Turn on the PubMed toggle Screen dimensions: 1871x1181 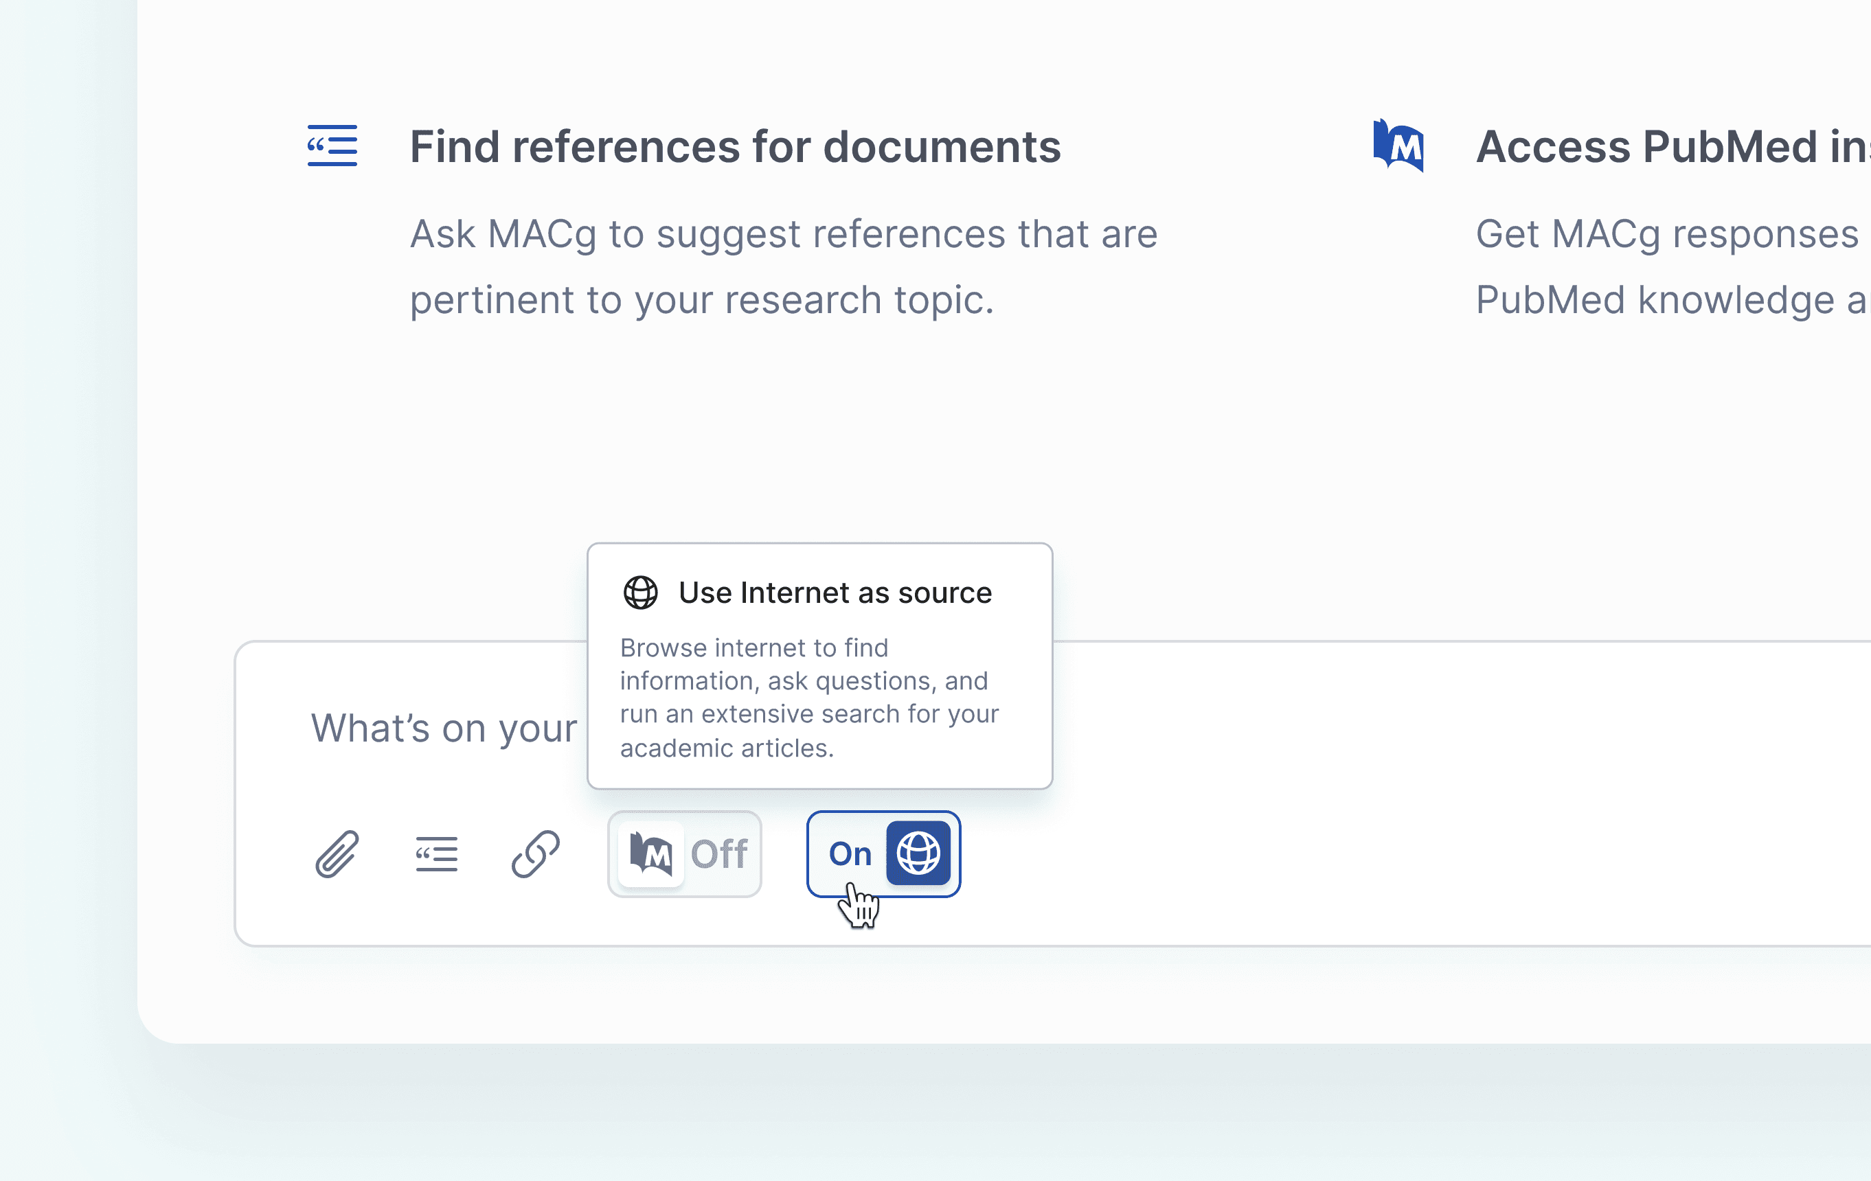(x=683, y=854)
